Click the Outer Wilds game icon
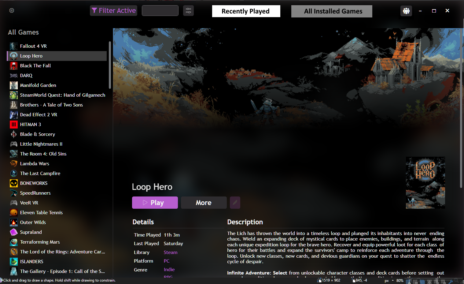Screen dimensions: 464x284 13,222
